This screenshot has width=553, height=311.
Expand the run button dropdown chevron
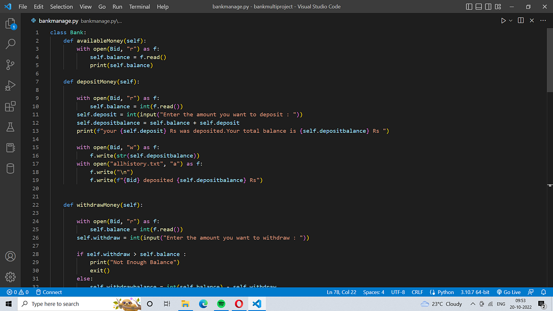click(x=510, y=20)
